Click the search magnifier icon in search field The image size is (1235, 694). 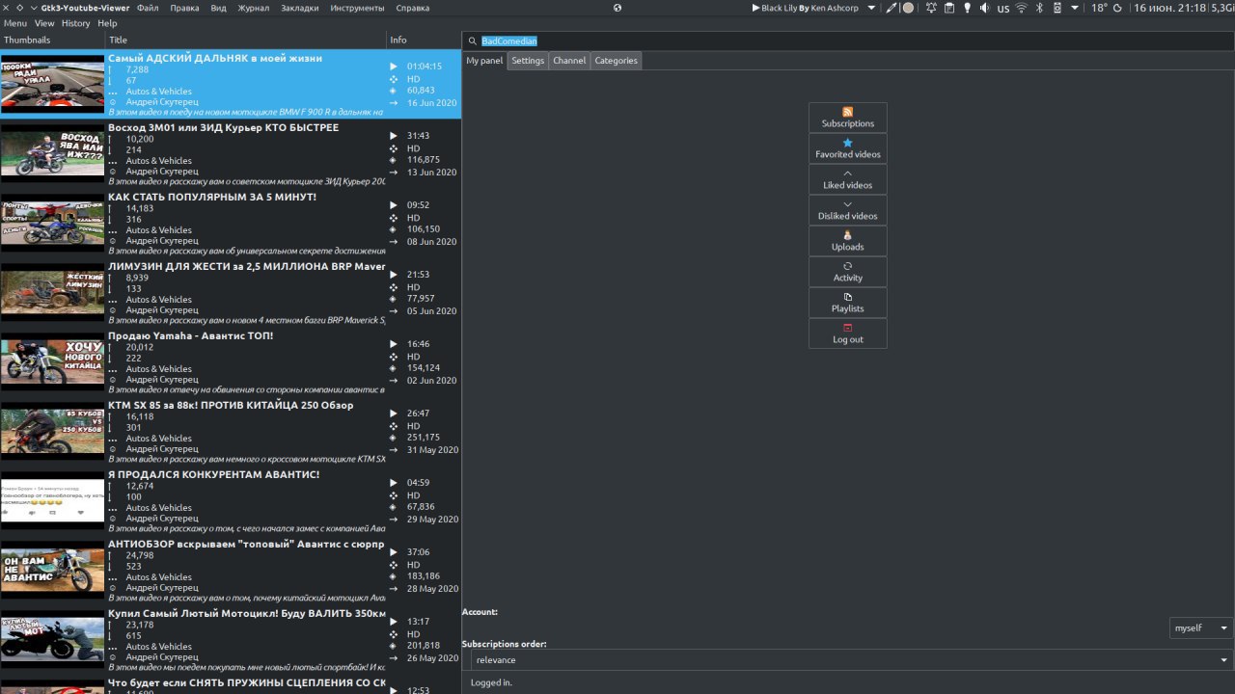[471, 41]
